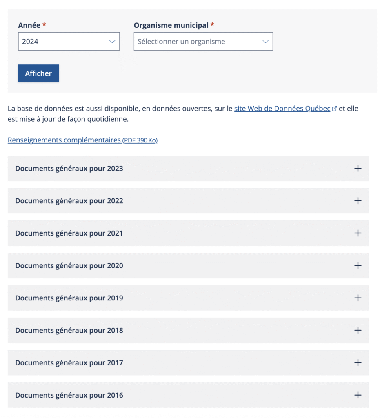
Task: Click the chevron arrow in the Année field
Action: pyautogui.click(x=112, y=42)
